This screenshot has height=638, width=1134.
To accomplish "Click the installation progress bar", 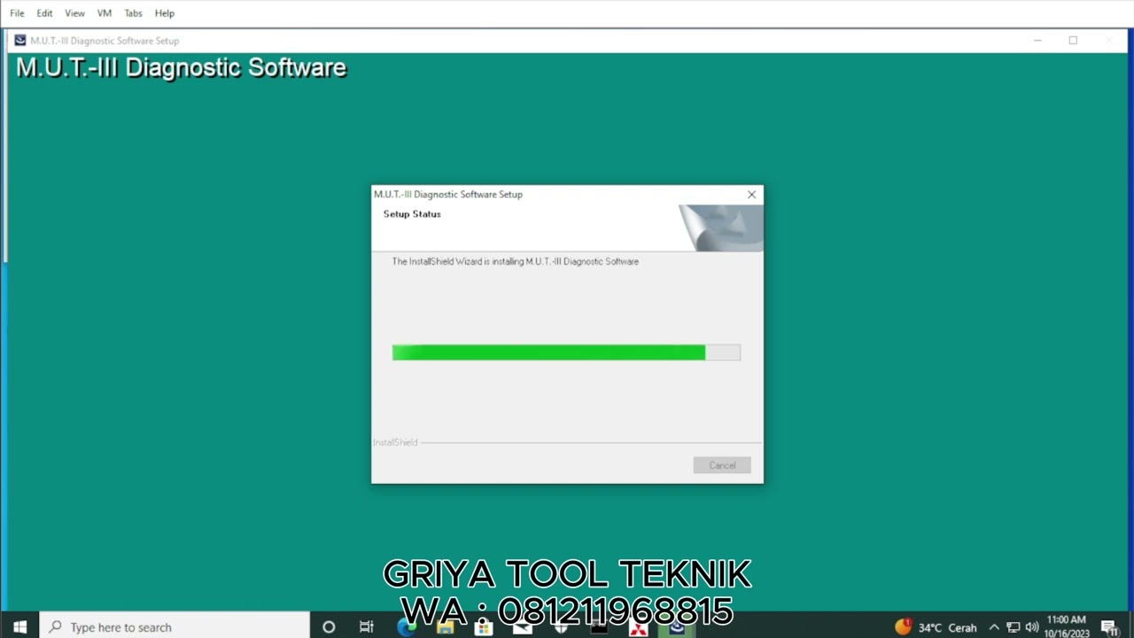I will 566,353.
